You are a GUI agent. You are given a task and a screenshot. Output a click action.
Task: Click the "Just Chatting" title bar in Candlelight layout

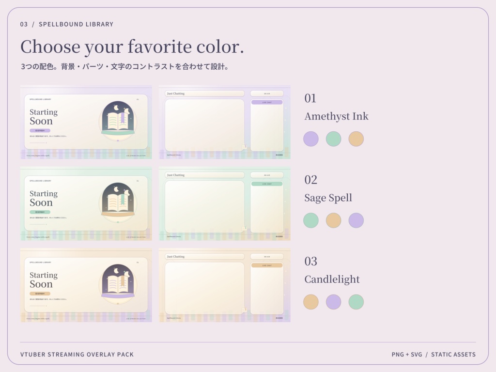pyautogui.click(x=205, y=257)
